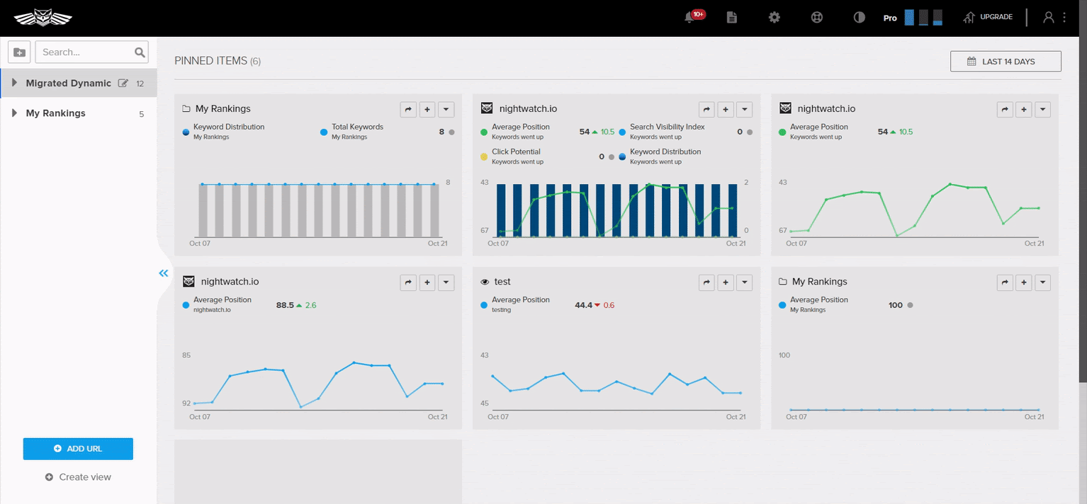The image size is (1087, 504).
Task: Click the add folder icon in sidebar
Action: (x=19, y=52)
